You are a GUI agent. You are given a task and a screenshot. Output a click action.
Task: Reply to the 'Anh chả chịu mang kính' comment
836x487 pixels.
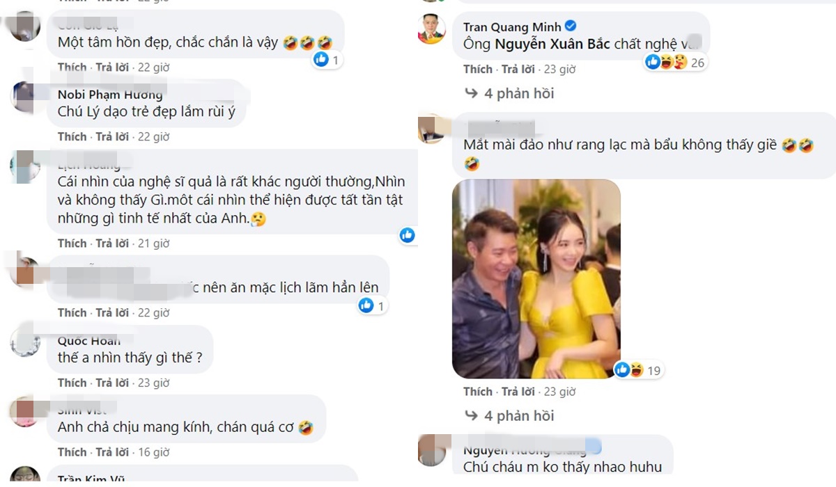113,452
